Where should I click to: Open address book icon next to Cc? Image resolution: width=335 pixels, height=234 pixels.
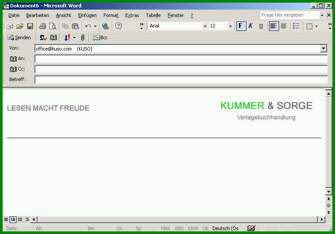pyautogui.click(x=13, y=69)
